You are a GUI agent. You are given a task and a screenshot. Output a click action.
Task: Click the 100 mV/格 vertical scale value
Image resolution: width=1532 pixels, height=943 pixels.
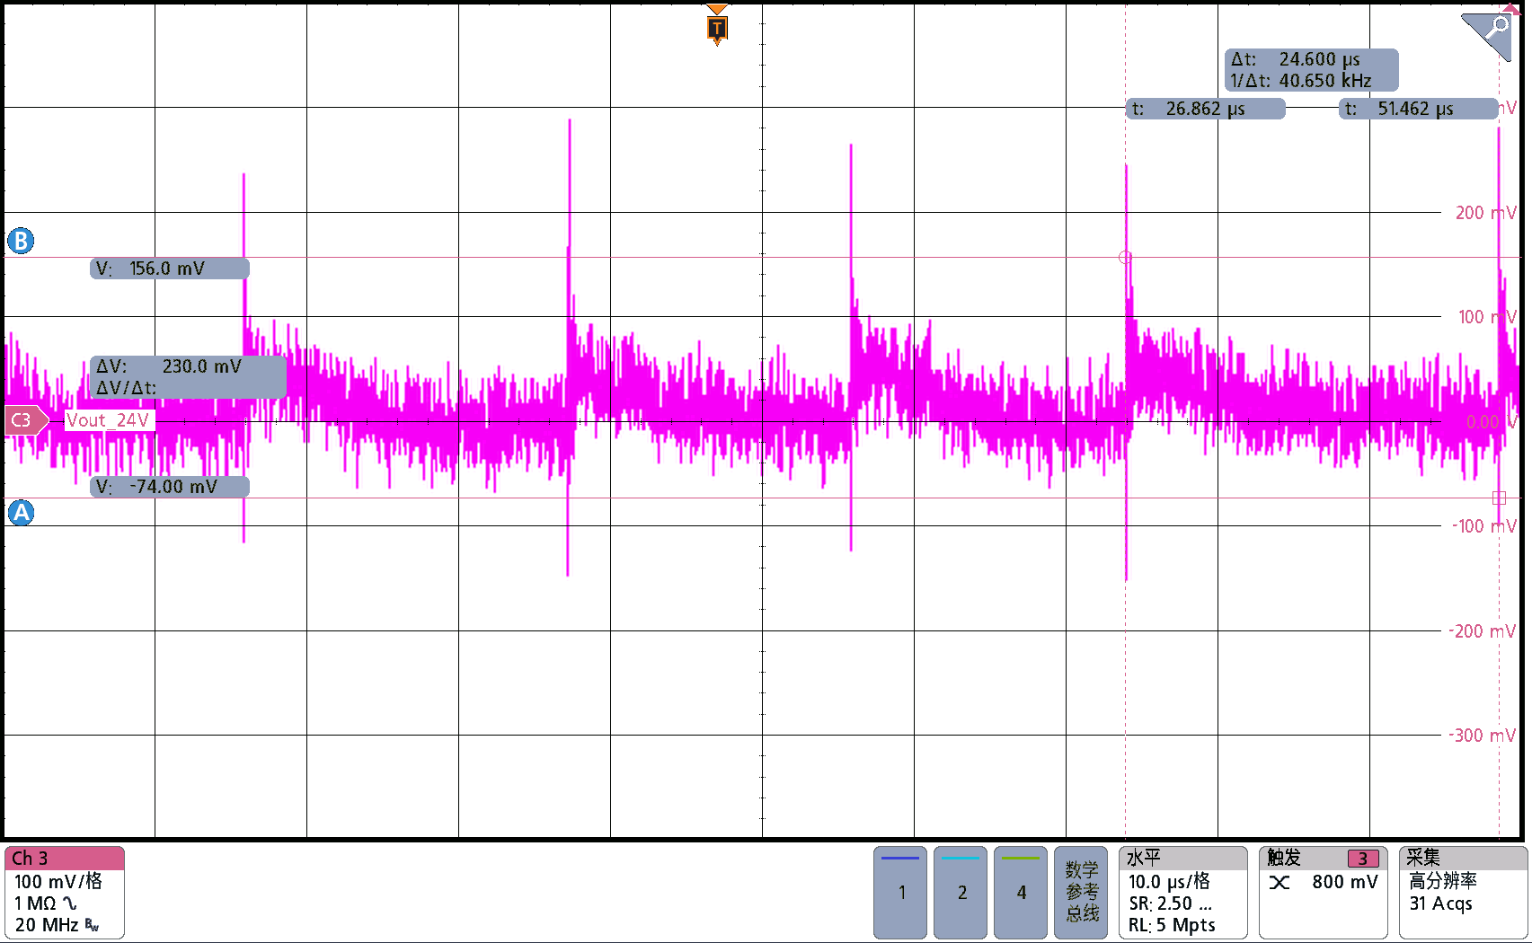pyautogui.click(x=58, y=882)
